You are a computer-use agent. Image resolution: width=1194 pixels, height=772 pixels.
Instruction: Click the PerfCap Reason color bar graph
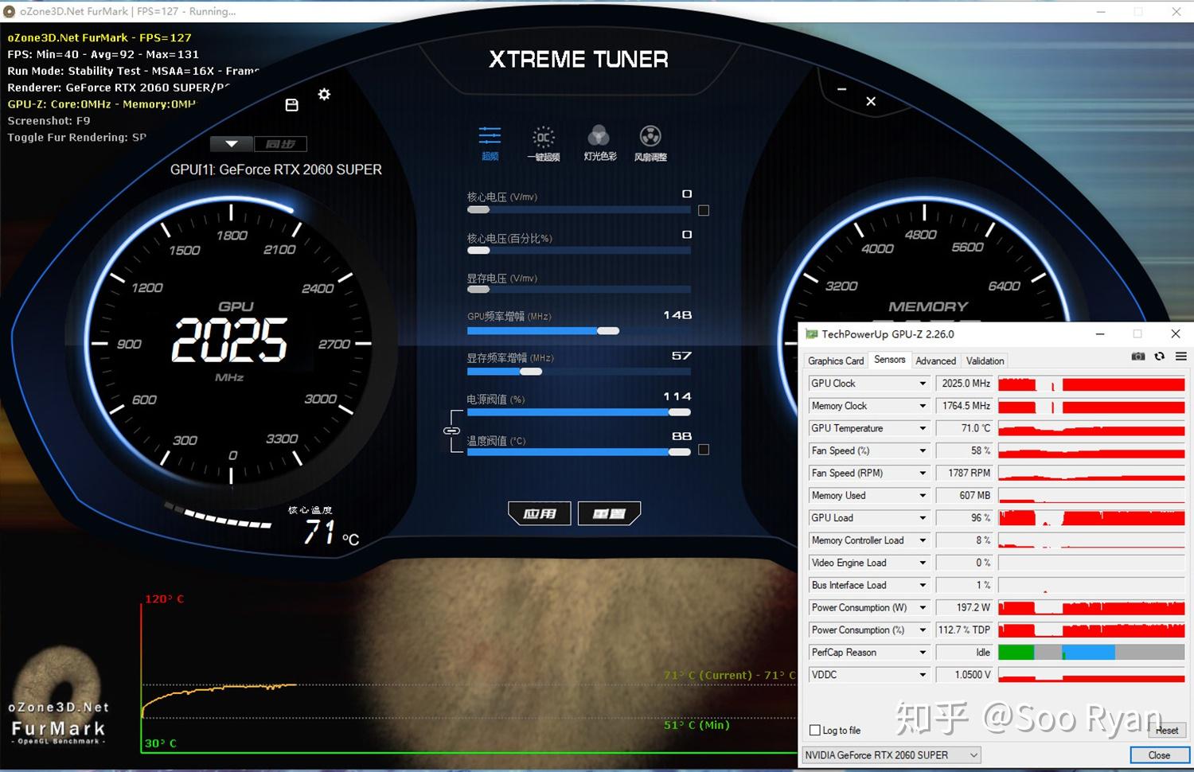(1091, 653)
